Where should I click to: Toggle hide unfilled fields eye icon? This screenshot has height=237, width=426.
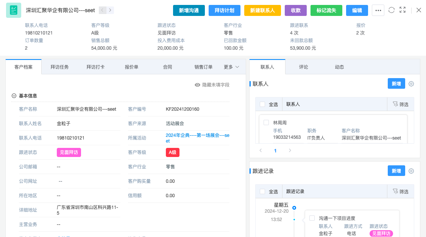(197, 85)
